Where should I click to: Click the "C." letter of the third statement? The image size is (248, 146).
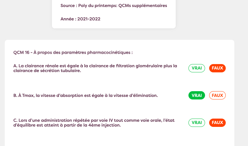tap(15, 120)
